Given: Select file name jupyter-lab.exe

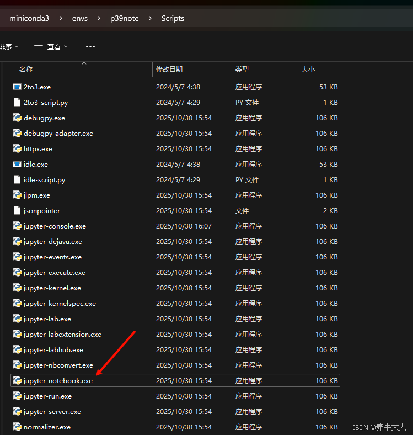Looking at the screenshot, I should 47,319.
